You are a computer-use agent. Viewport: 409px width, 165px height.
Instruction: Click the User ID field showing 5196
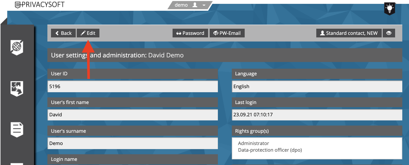pyautogui.click(x=133, y=86)
